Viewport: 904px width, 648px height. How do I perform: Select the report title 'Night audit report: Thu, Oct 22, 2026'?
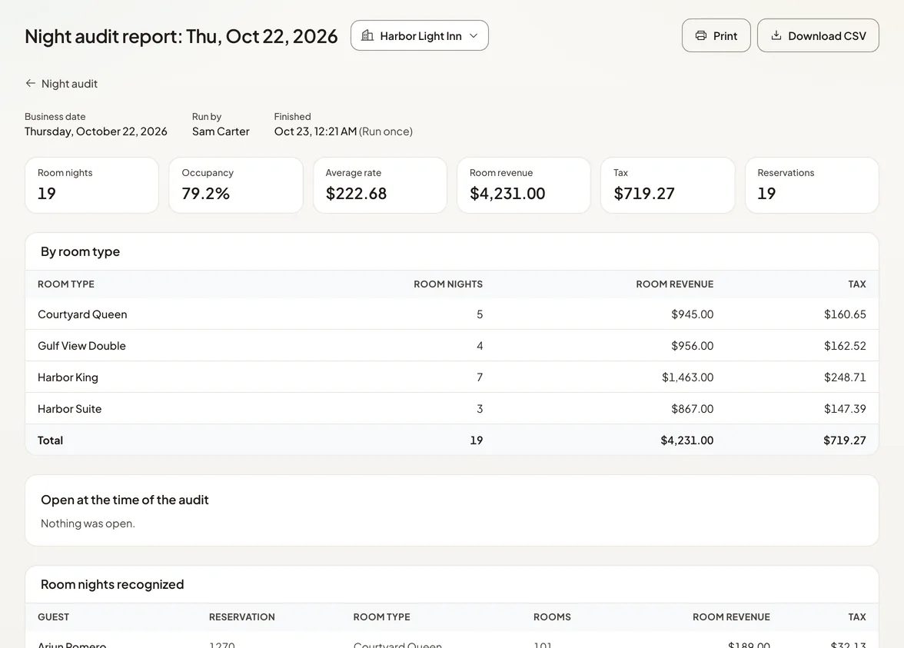tap(181, 36)
